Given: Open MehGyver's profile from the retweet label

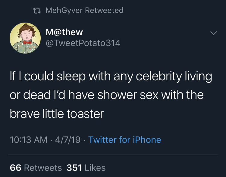Looking at the screenshot, I should pyautogui.click(x=64, y=10).
